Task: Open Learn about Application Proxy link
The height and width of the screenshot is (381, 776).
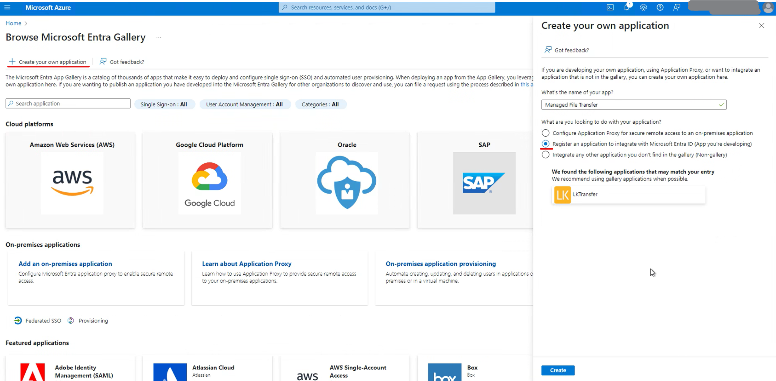Action: pyautogui.click(x=247, y=264)
